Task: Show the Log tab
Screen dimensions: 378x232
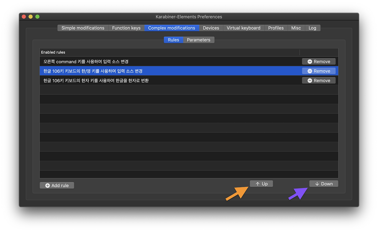Action: tap(312, 28)
